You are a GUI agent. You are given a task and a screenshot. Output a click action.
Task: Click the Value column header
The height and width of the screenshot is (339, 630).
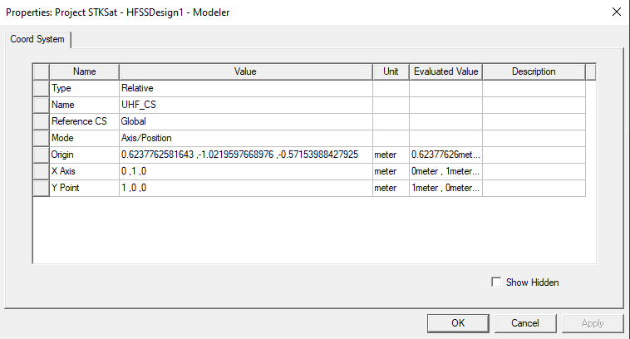[245, 71]
